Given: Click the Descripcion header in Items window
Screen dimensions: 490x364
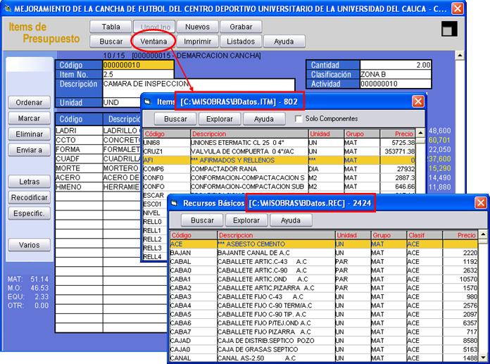Looking at the screenshot, I should pyautogui.click(x=249, y=134).
